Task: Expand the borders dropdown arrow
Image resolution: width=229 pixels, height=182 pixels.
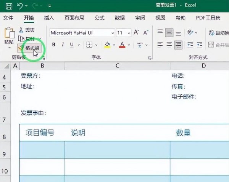Action: coord(96,45)
